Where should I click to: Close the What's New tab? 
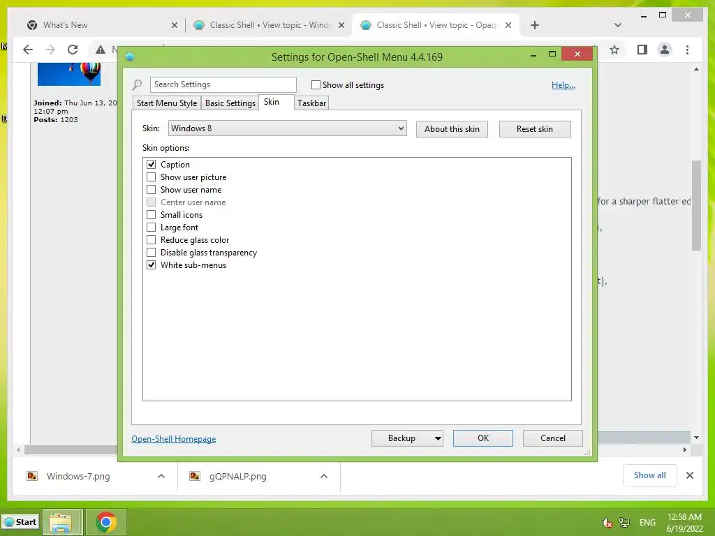(174, 26)
